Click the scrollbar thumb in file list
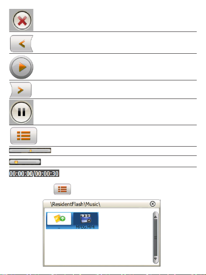206x275 pixels. coord(156,237)
